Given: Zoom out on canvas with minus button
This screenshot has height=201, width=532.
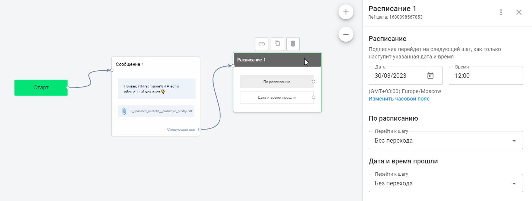Looking at the screenshot, I should pos(346,34).
